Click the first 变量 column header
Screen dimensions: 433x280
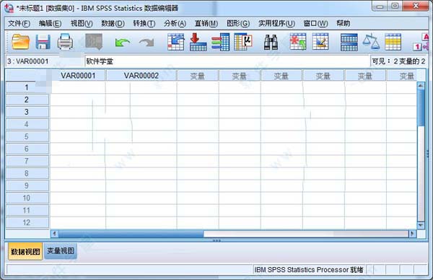198,76
